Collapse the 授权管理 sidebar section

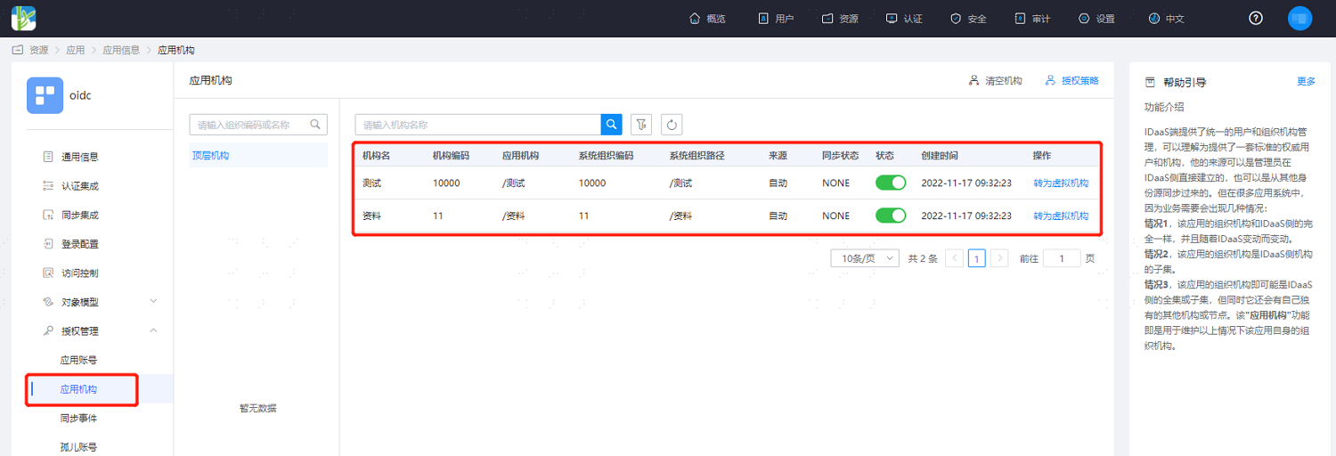click(100, 331)
